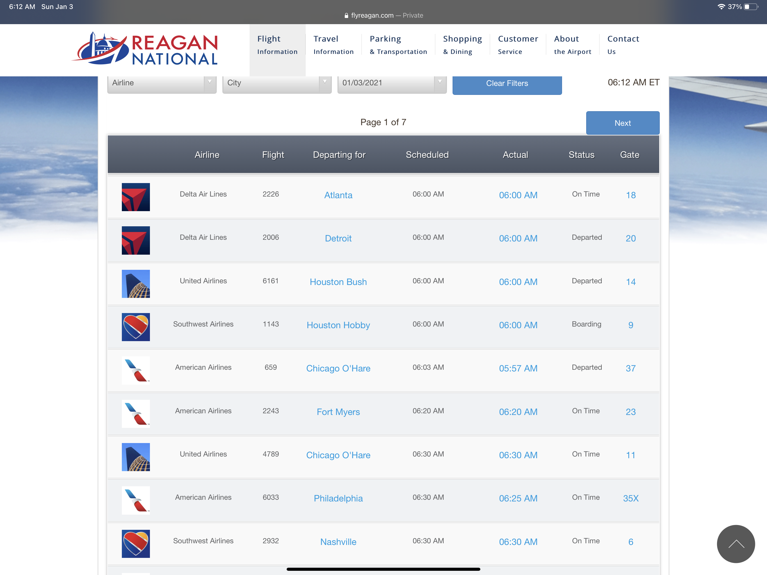Click gate 20 link for Detroit flight
The width and height of the screenshot is (767, 575).
(x=631, y=239)
